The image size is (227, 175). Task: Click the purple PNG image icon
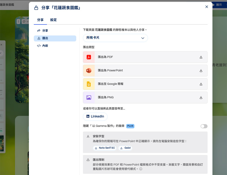pyautogui.click(x=89, y=98)
